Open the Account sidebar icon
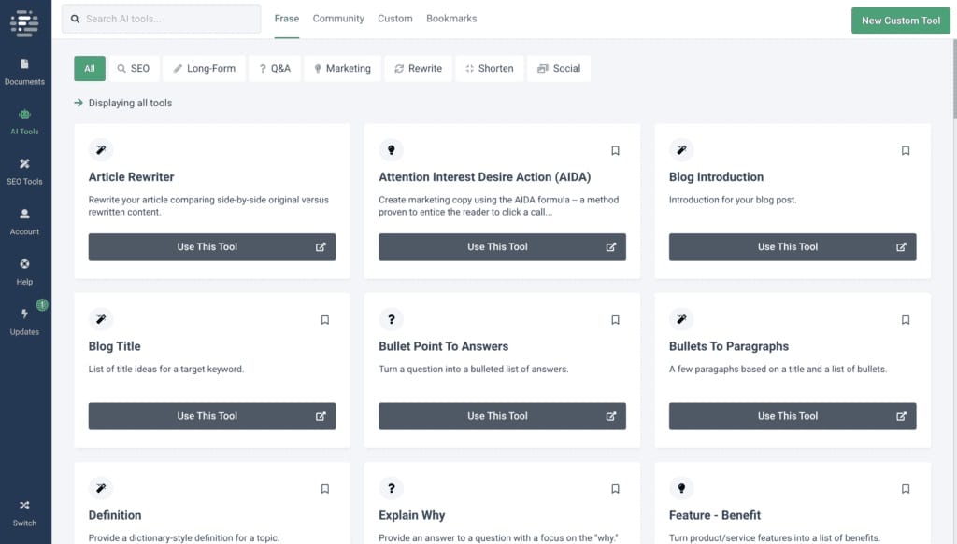 (x=24, y=221)
